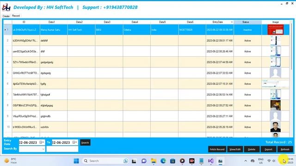296x166 pixels.
Task: Open the media player taskbar icon
Action: click(x=182, y=161)
